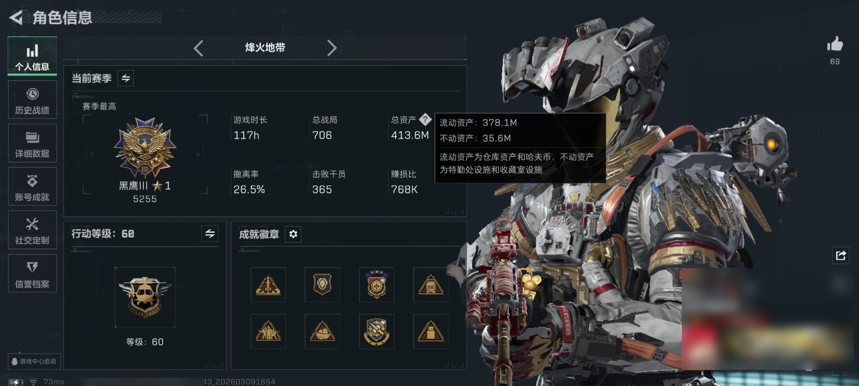Open 成就徽章 gear settings

coord(293,234)
